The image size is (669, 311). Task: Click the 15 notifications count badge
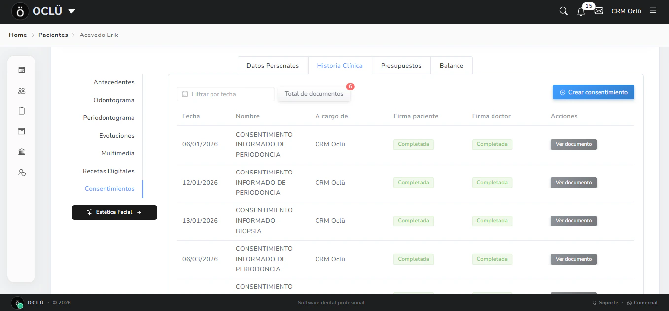click(x=589, y=6)
